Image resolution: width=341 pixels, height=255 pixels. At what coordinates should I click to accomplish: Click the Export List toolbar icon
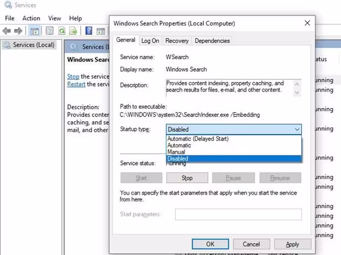click(73, 31)
